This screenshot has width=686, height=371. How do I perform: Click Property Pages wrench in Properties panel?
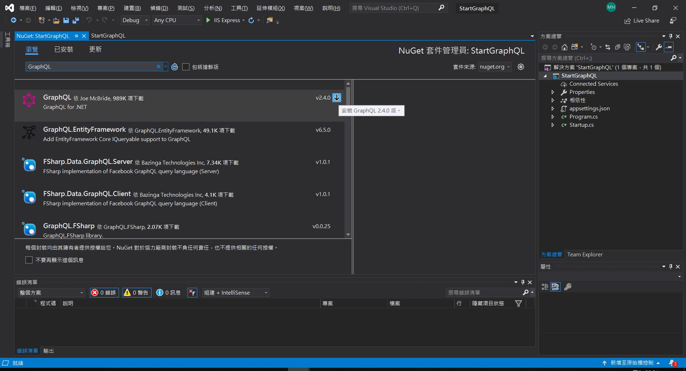click(x=568, y=287)
